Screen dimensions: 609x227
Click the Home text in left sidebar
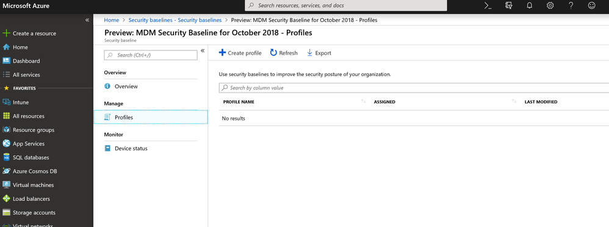point(20,47)
